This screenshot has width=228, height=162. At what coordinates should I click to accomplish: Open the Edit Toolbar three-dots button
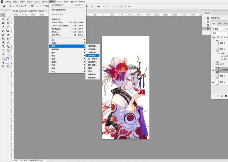pos(8,54)
